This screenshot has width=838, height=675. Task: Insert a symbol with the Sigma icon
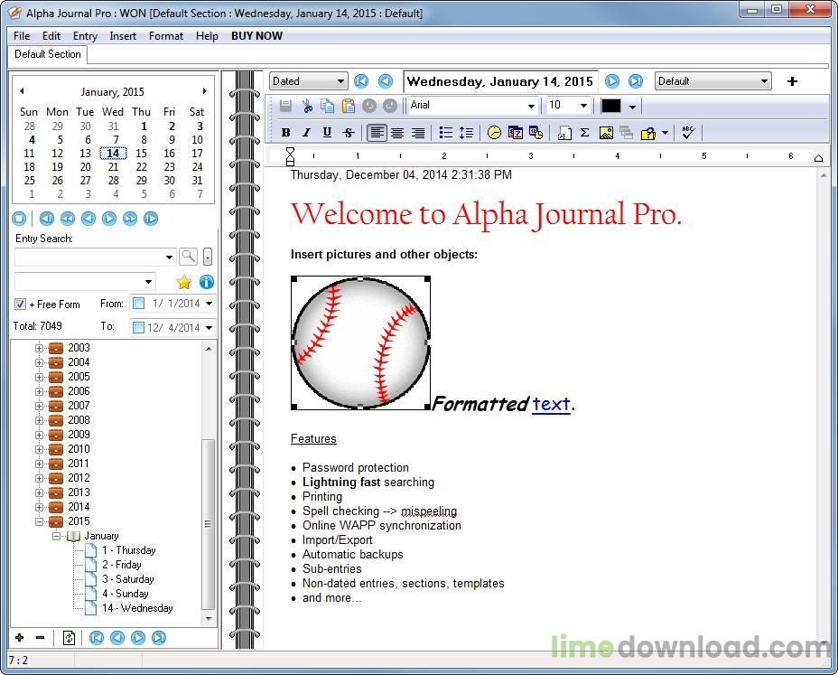tap(584, 133)
